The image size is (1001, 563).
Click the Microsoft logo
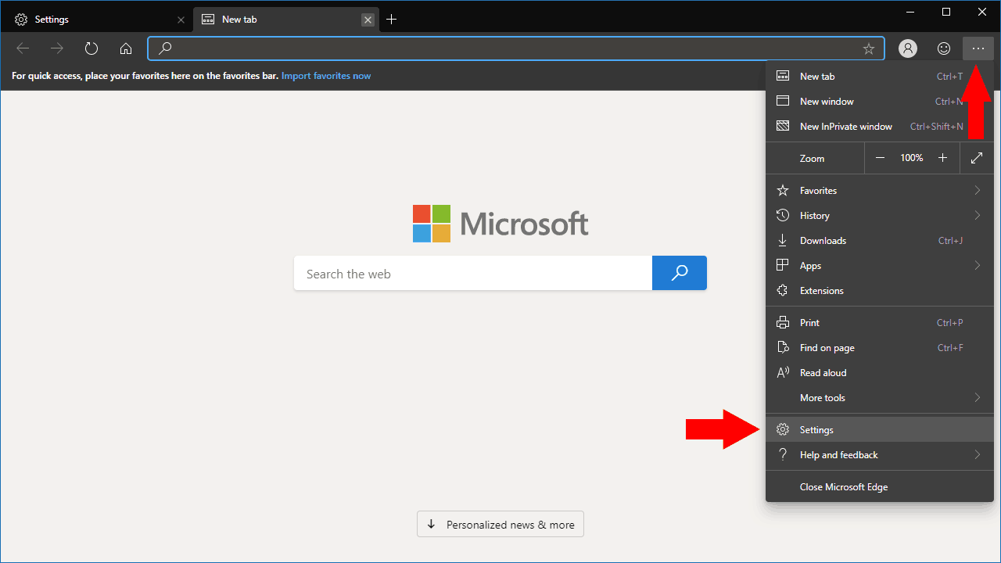(x=500, y=224)
